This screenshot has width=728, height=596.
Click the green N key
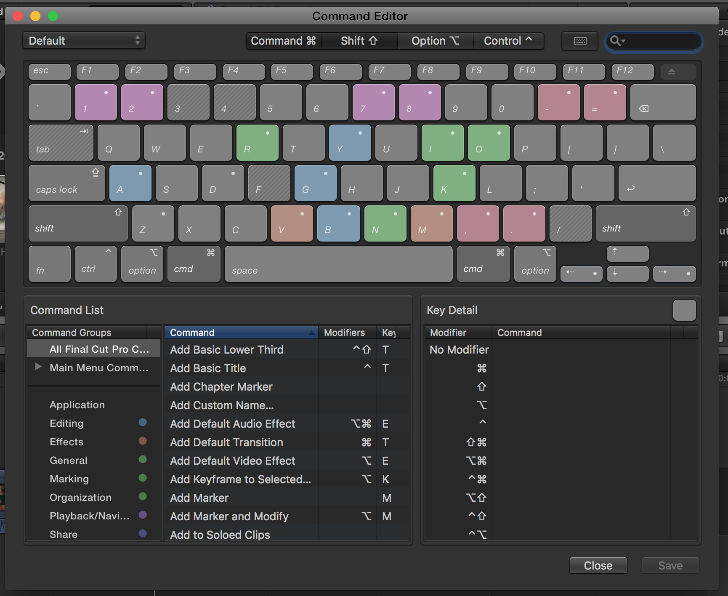point(385,223)
